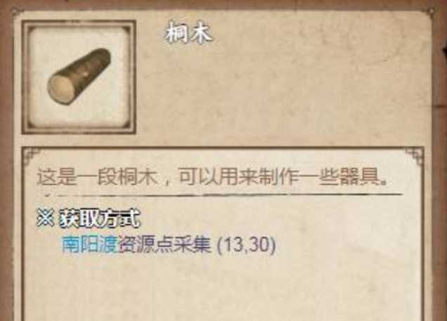Viewport: 447px width, 321px height.
Task: Click the top-right corner decoration of the panel
Action: click(432, 13)
